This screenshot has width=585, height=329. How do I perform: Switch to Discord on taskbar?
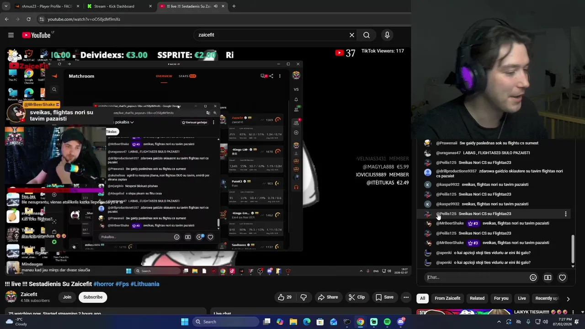tap(401, 322)
